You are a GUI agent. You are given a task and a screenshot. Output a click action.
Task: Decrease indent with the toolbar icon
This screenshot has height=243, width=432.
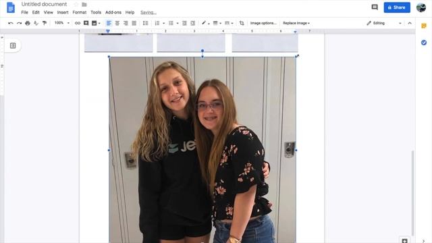[x=184, y=23]
